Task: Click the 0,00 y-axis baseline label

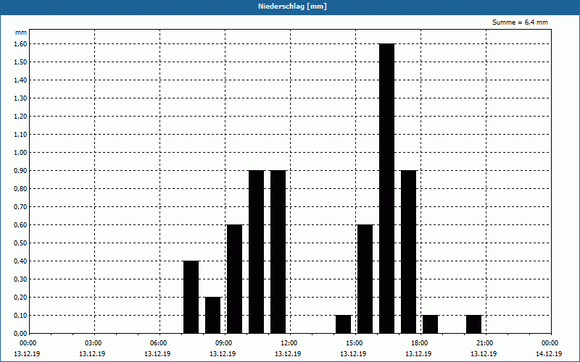Action: (20, 333)
